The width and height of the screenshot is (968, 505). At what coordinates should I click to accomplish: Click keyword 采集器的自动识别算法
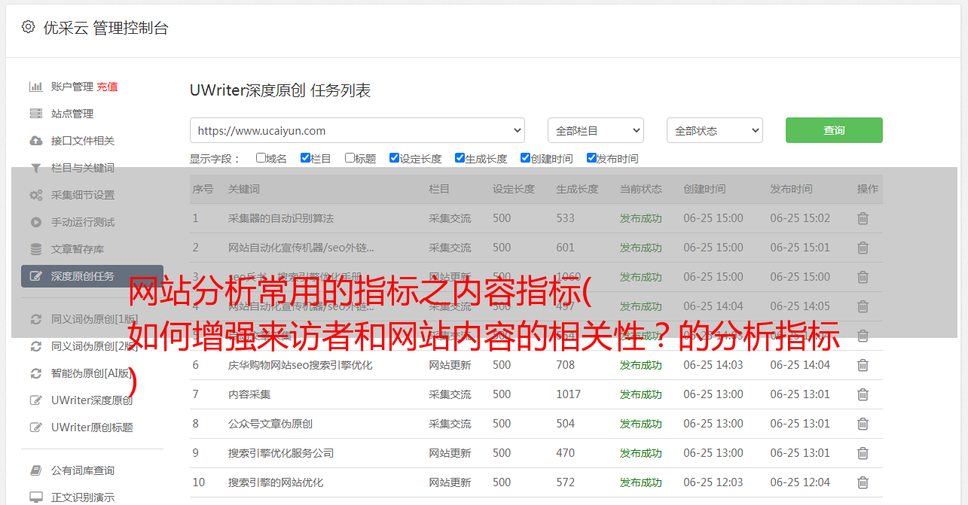coord(281,218)
